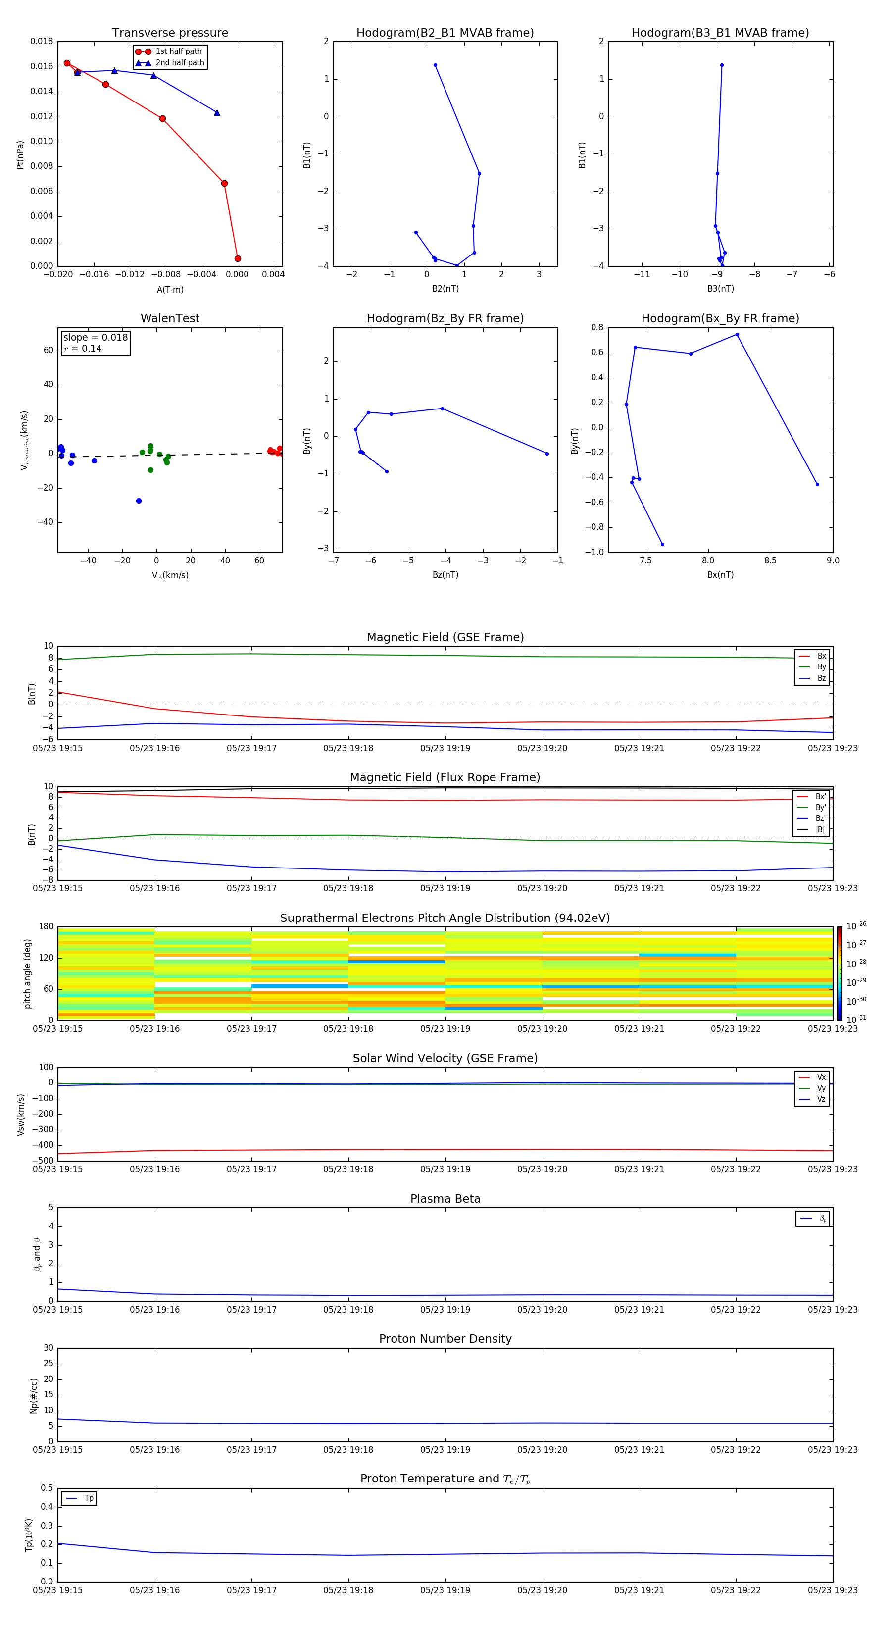Click the "Bz(nT)" x-axis label
891x1634 pixels.
pyautogui.click(x=445, y=575)
